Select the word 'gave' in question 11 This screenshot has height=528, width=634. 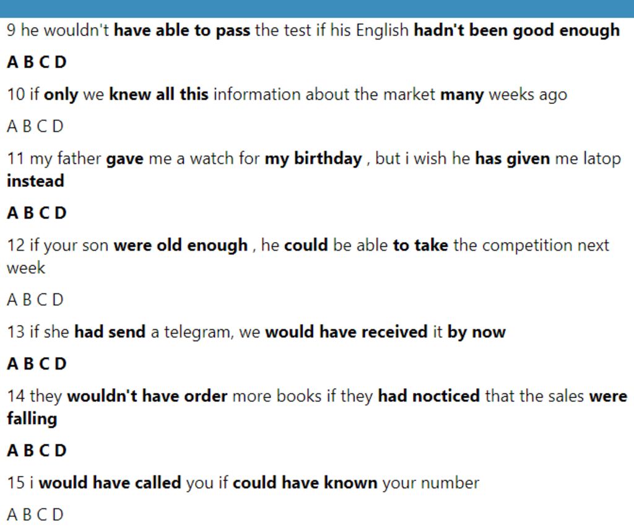pyautogui.click(x=124, y=158)
